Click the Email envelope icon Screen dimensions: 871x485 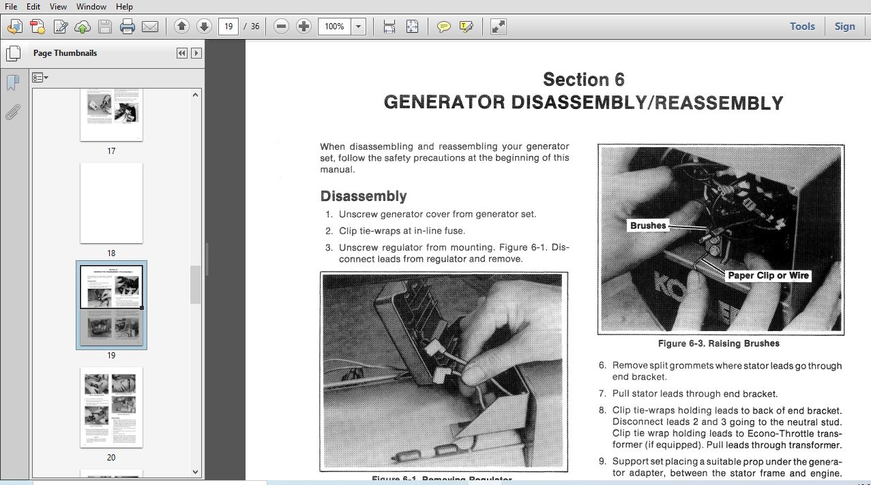coord(150,27)
